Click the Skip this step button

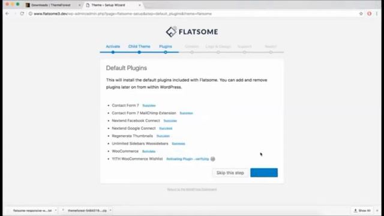click(x=230, y=173)
